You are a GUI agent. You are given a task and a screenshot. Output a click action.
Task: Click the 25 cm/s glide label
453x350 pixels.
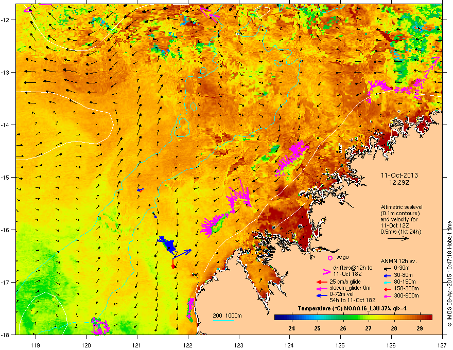pos(345,282)
